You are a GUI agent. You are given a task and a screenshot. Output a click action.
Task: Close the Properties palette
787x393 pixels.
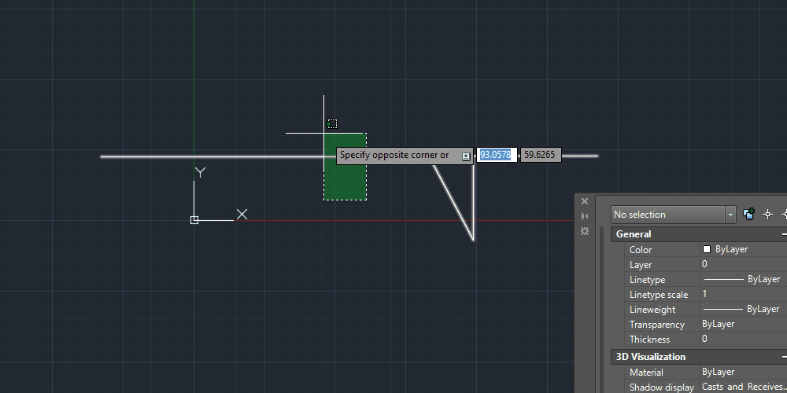click(584, 201)
